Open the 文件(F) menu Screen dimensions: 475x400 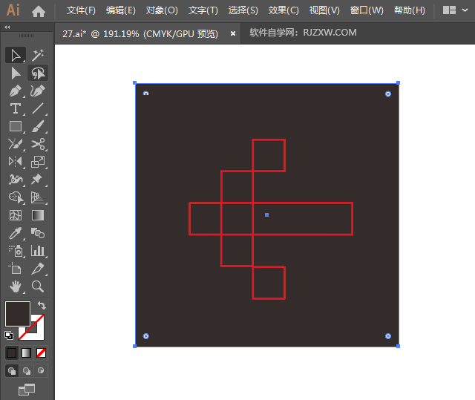tap(81, 10)
